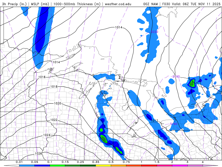The width and height of the screenshot is (222, 167).
Task: Pick the dark green 0.25–0.35 legend swatch
Action: click(88, 166)
